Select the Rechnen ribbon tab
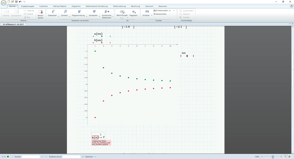The width and height of the screenshot is (294, 159). point(13,6)
